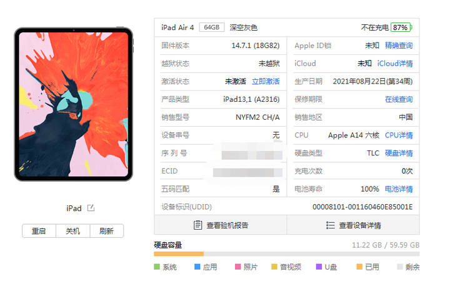Viewport: 455px width, 284px height.
Task: Click the 64GB storage badge
Action: 211,27
